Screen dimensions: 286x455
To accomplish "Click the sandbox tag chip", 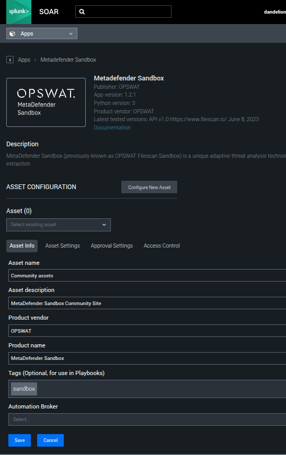I will tap(24, 389).
